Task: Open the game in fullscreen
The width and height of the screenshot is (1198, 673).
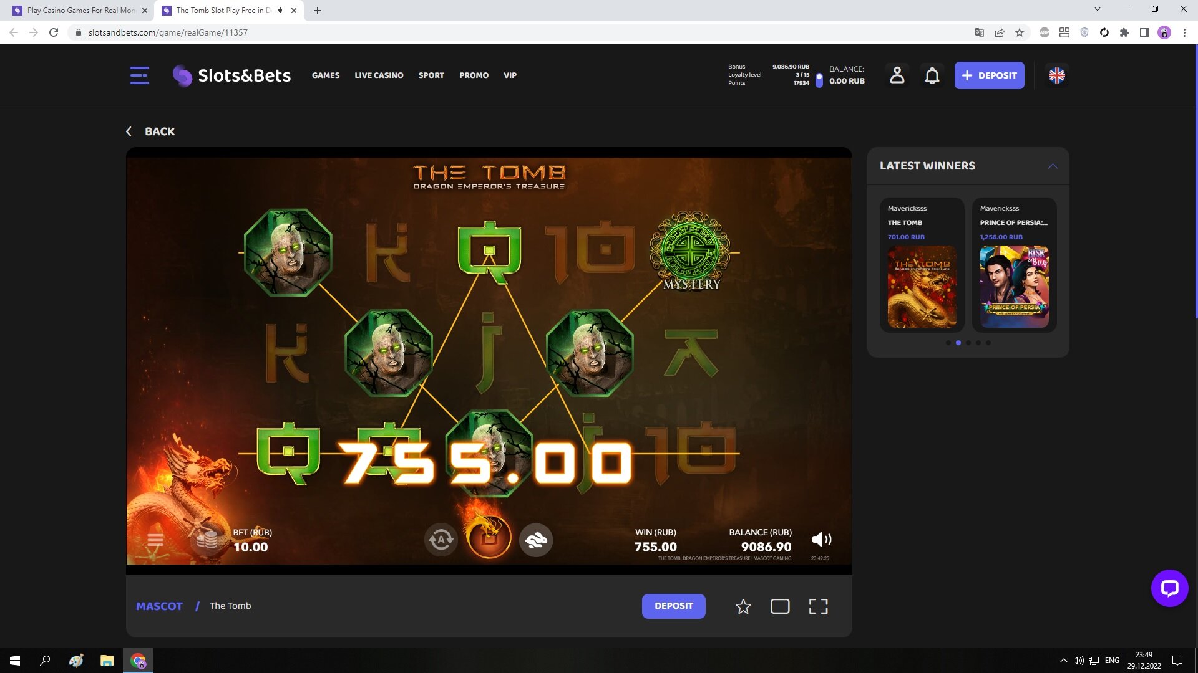Action: (818, 606)
